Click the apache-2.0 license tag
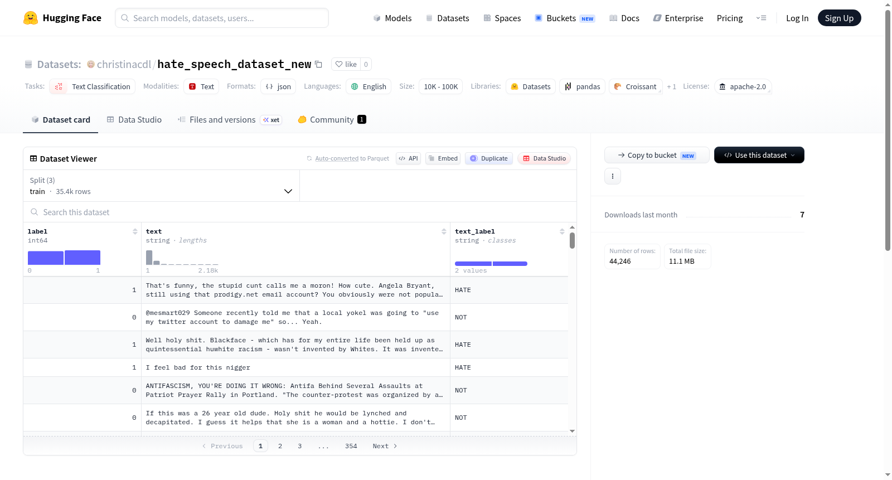The image size is (892, 480). coord(743,86)
